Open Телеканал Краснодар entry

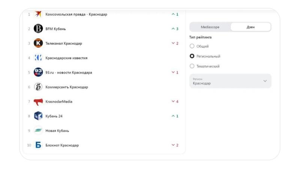click(x=64, y=43)
